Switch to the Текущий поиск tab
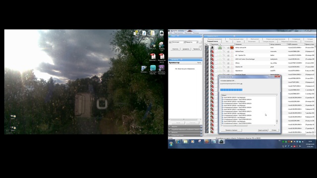 tap(212, 41)
